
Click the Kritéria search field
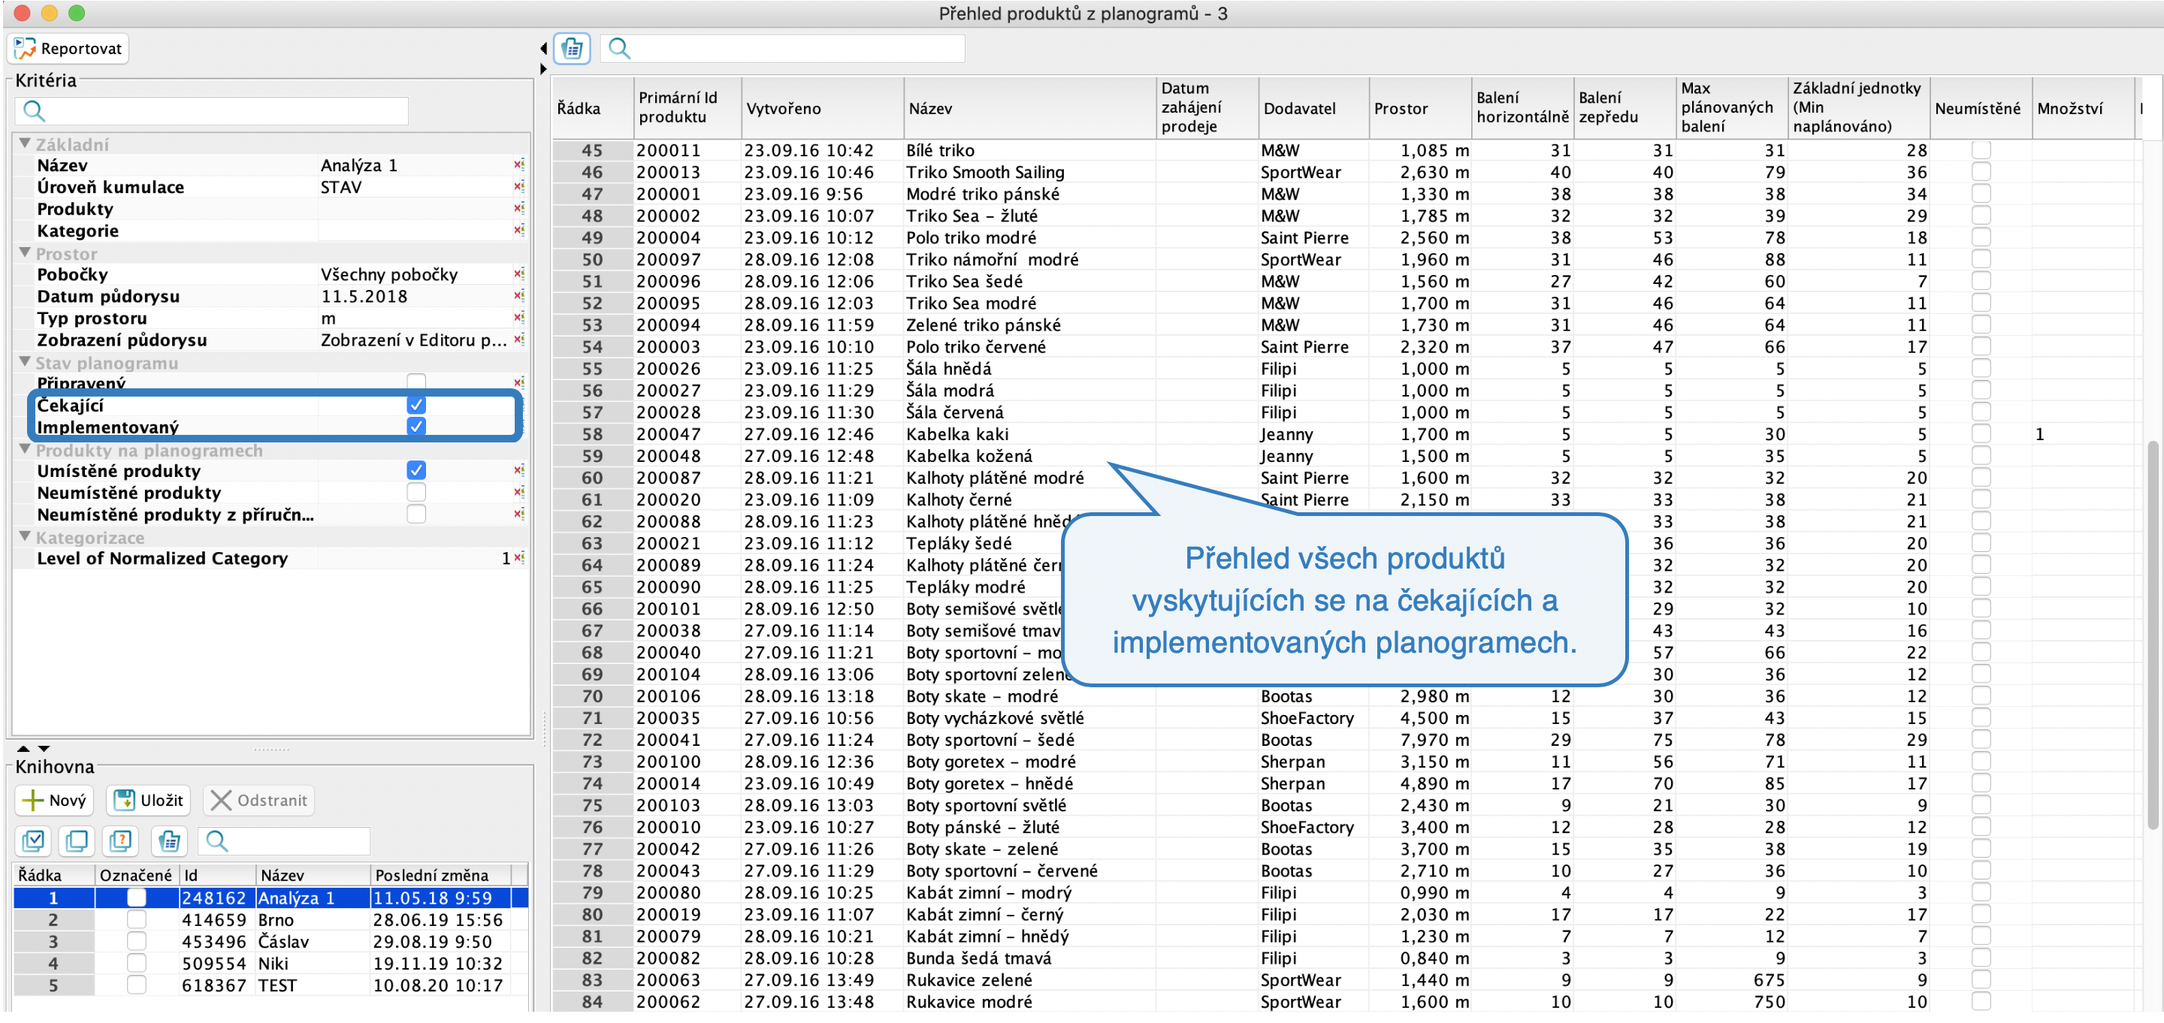(211, 111)
